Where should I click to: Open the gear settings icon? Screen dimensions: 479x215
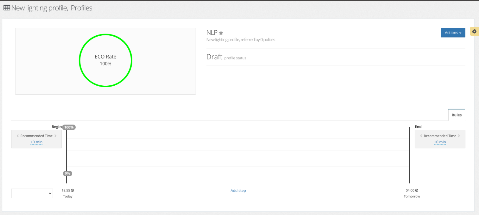[474, 31]
